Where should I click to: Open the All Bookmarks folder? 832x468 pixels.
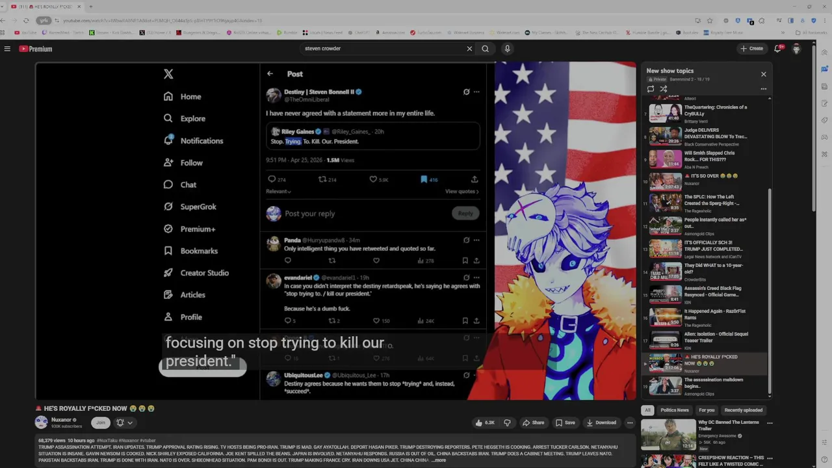pyautogui.click(x=811, y=32)
